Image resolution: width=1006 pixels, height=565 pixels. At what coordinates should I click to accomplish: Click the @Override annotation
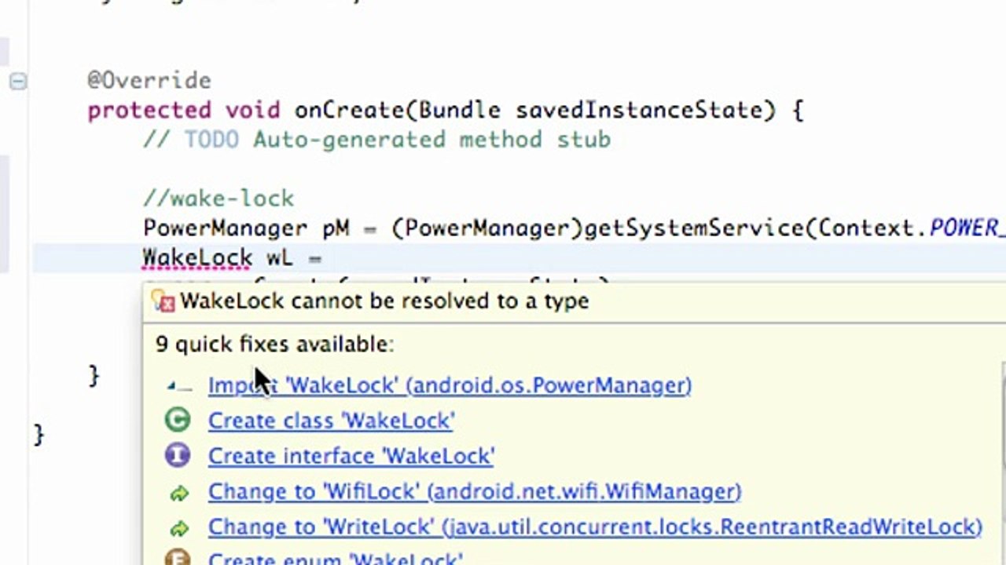click(149, 80)
